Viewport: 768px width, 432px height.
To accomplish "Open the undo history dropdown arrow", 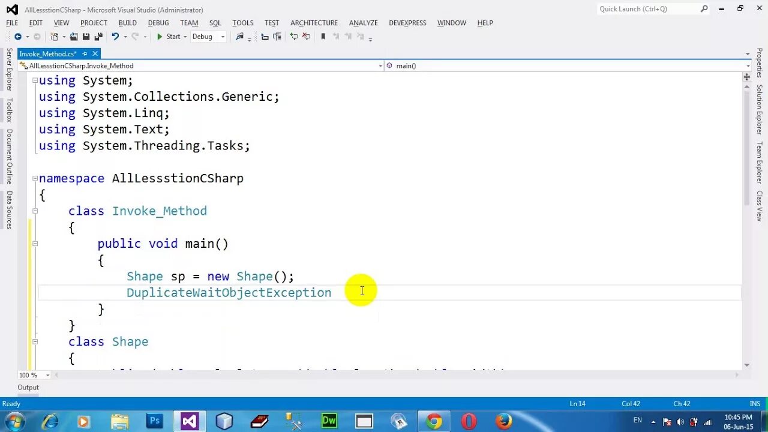I will 125,37.
